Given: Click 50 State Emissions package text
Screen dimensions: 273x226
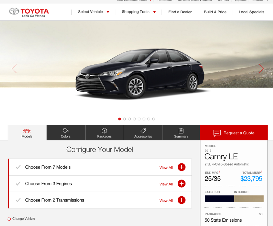Looking at the screenshot, I should [223, 220].
